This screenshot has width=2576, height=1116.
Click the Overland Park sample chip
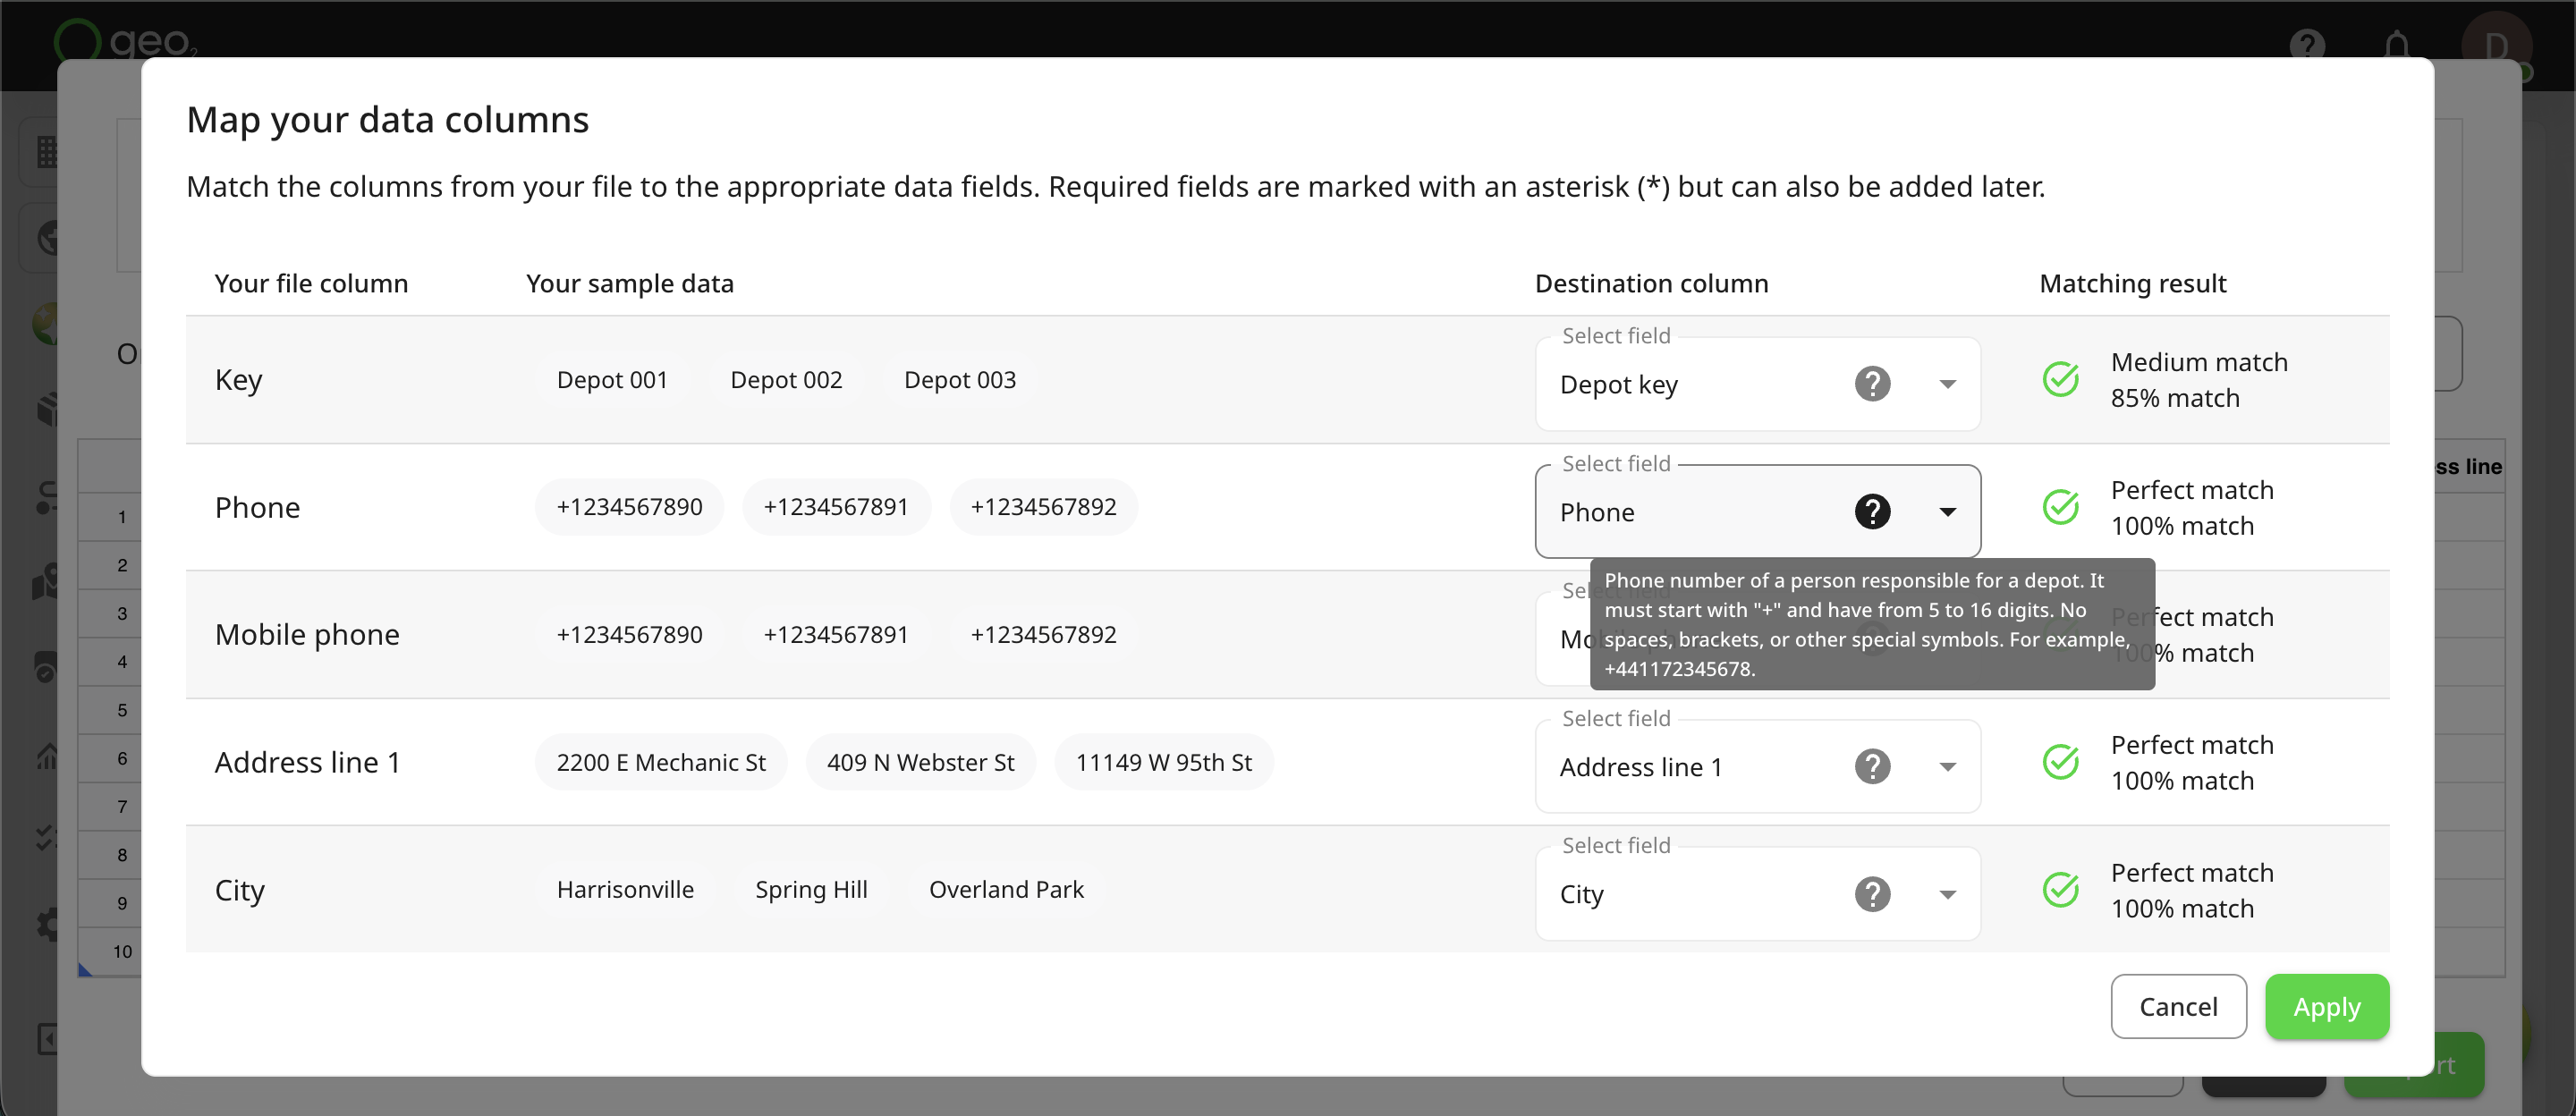1006,890
